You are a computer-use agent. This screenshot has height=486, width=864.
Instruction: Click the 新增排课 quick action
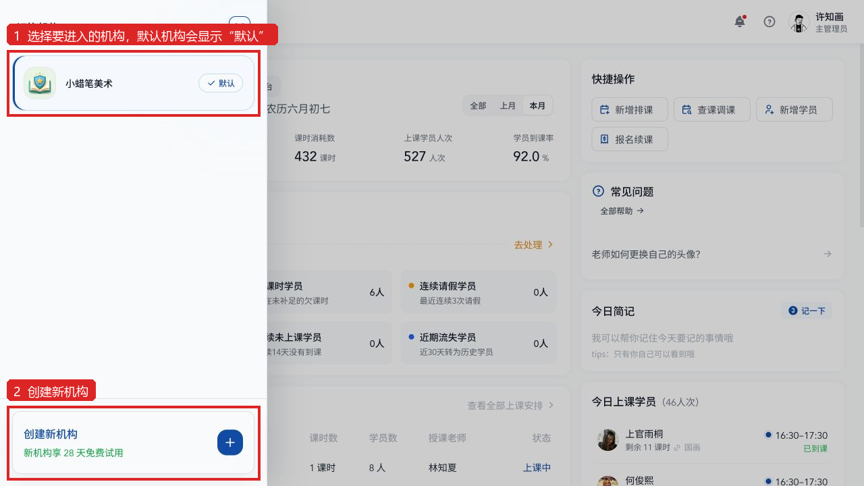pyautogui.click(x=630, y=109)
